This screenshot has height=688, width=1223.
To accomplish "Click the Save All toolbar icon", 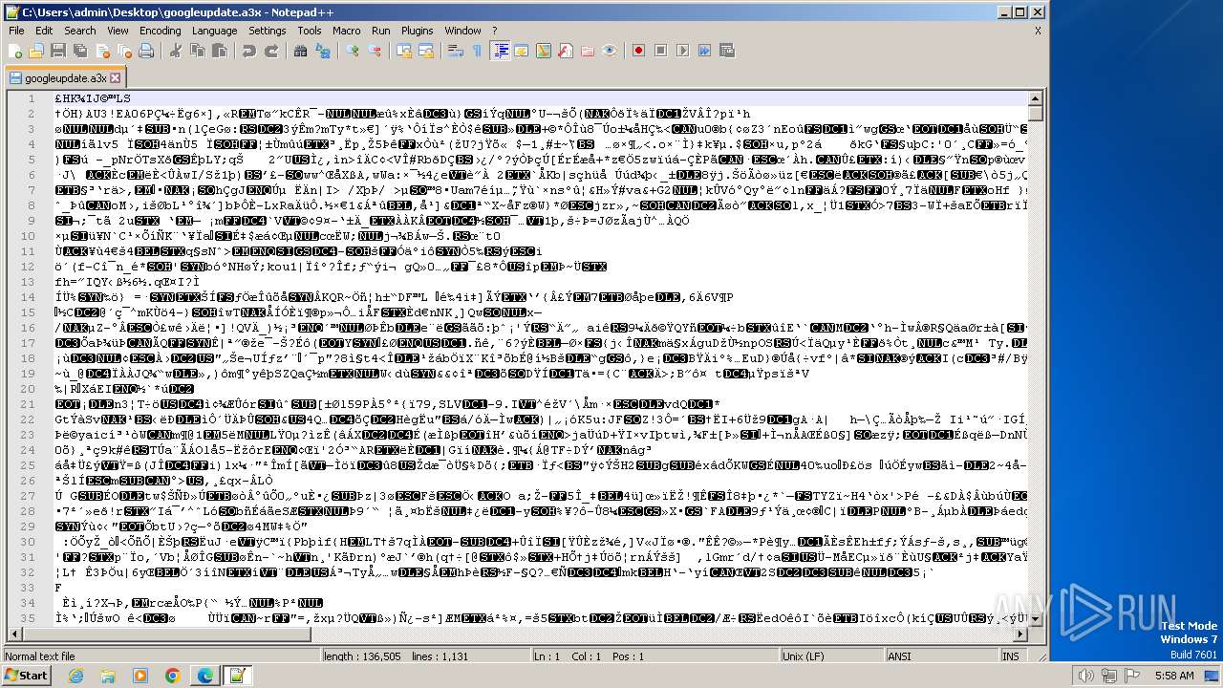I will [78, 51].
